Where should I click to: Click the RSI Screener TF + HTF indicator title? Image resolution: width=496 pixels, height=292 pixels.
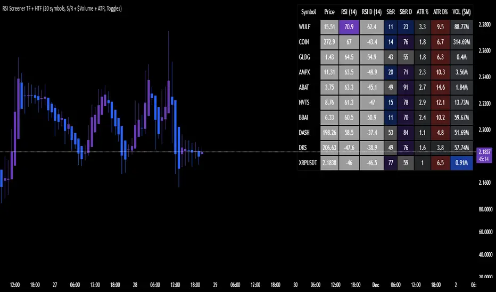pos(62,8)
